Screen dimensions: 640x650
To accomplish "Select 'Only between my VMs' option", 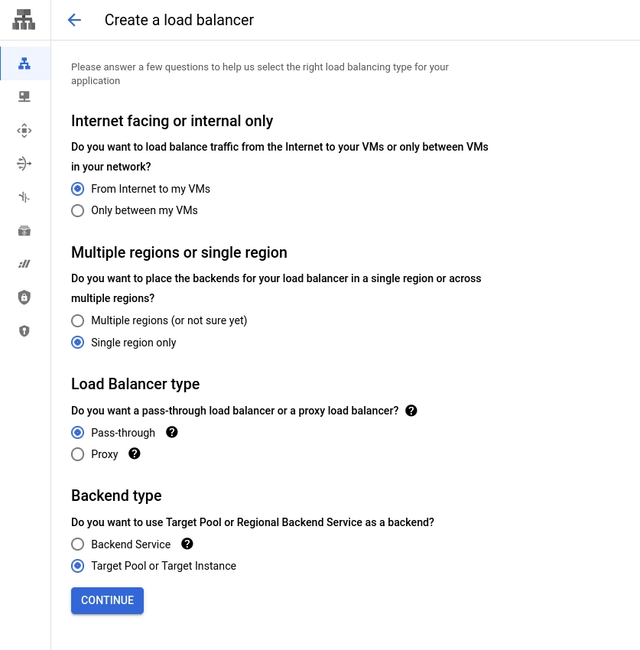I will [x=77, y=210].
